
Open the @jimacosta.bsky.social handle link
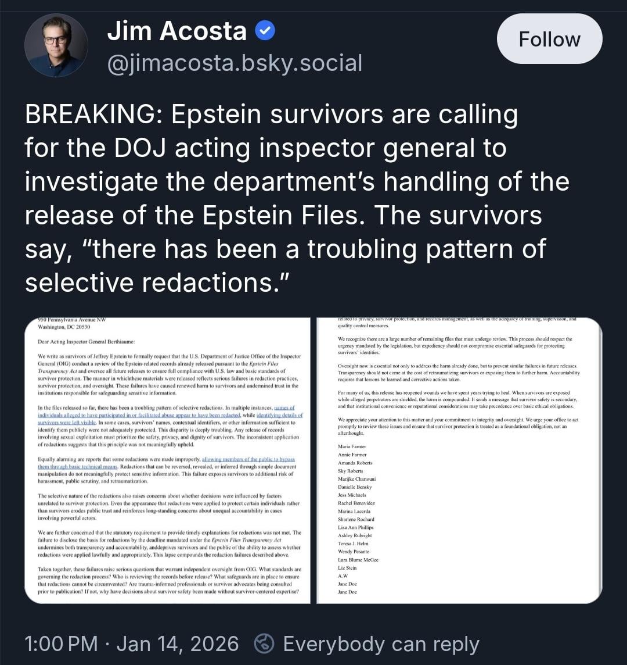click(x=235, y=63)
